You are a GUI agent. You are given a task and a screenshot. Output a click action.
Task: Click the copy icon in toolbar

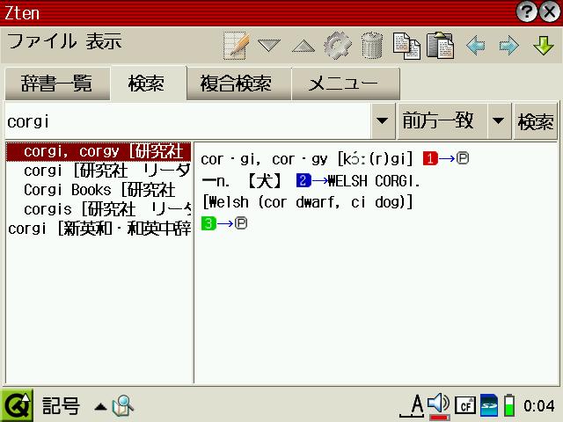click(406, 45)
